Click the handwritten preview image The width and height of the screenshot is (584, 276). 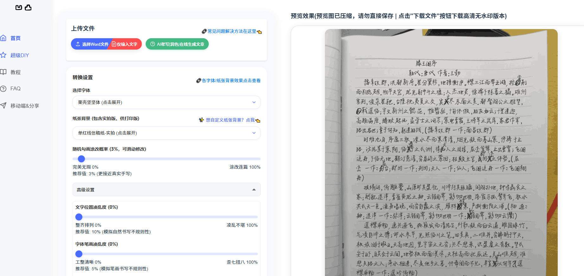441,152
